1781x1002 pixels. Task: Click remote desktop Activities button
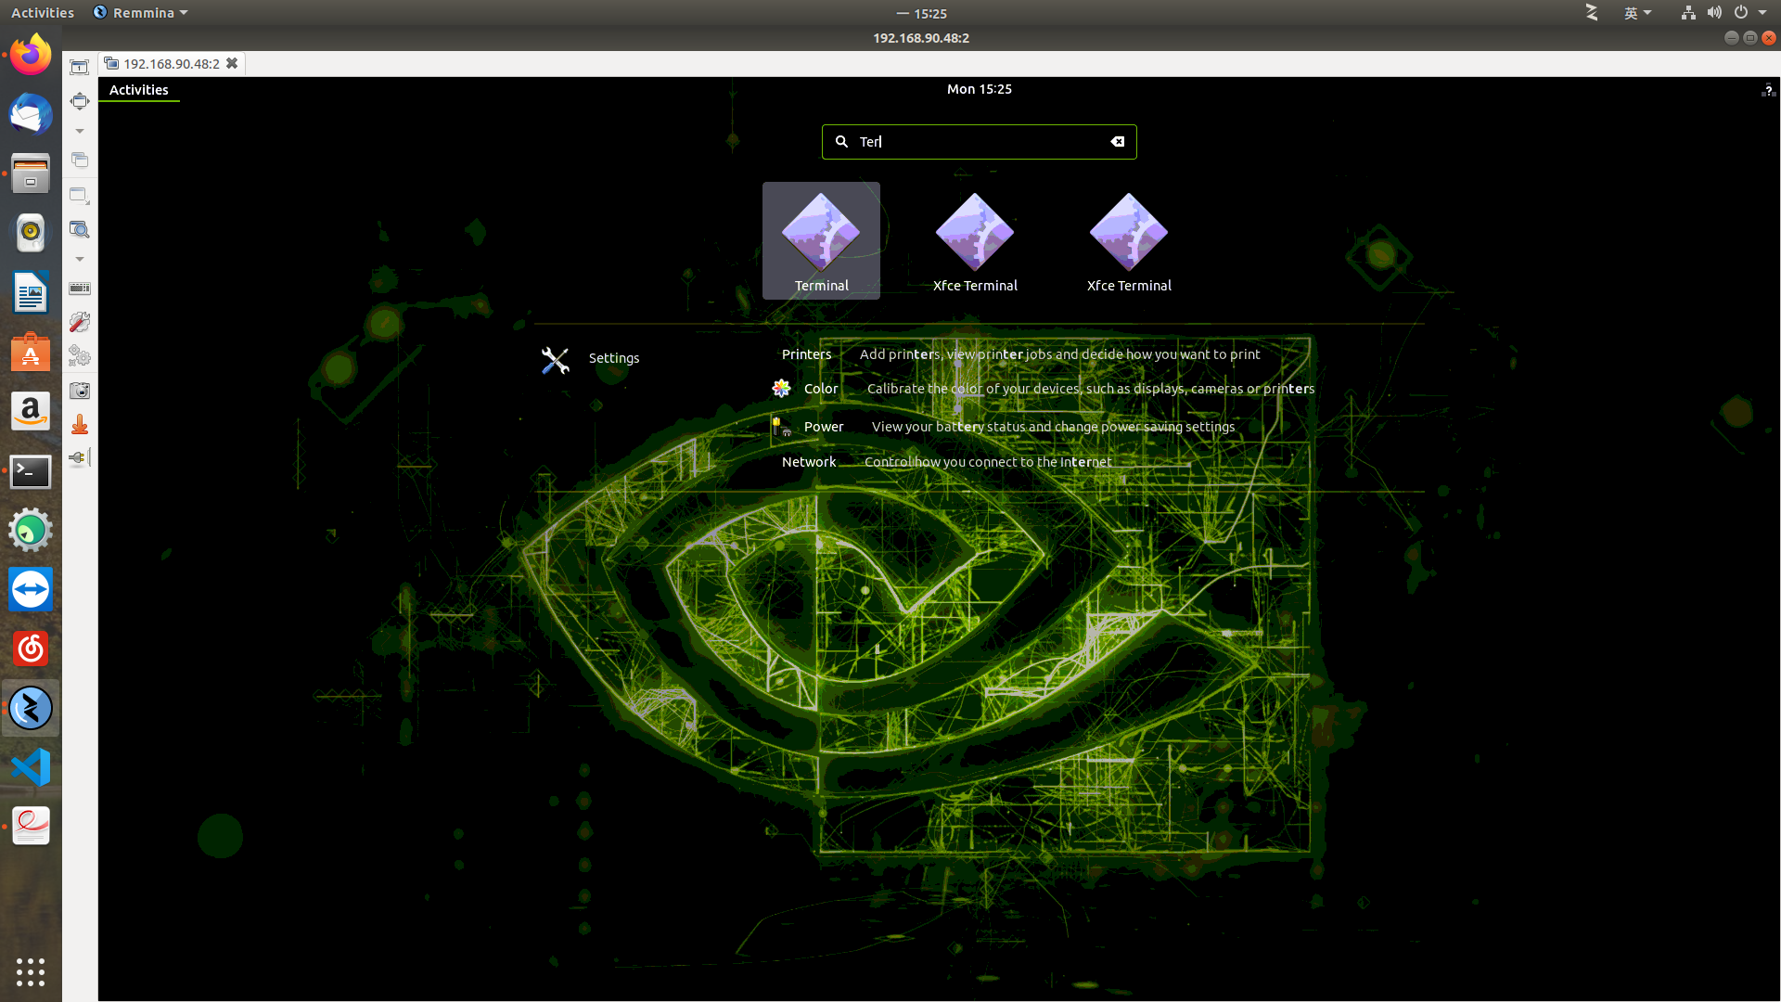point(139,89)
